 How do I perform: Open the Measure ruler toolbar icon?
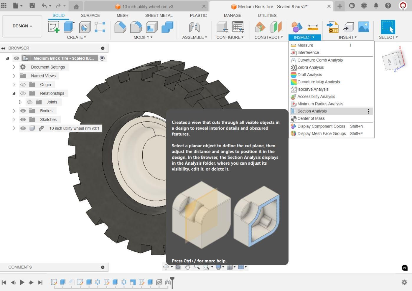tap(313, 27)
